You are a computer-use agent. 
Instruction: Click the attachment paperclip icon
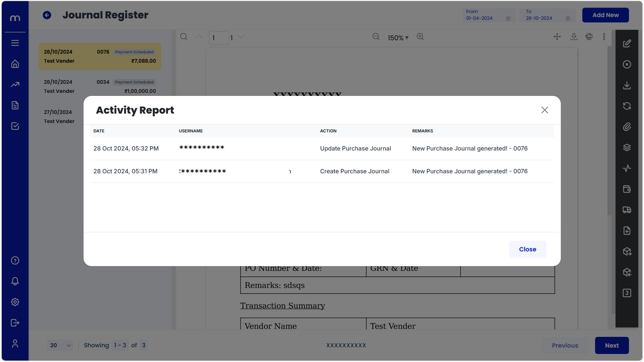[x=627, y=127]
